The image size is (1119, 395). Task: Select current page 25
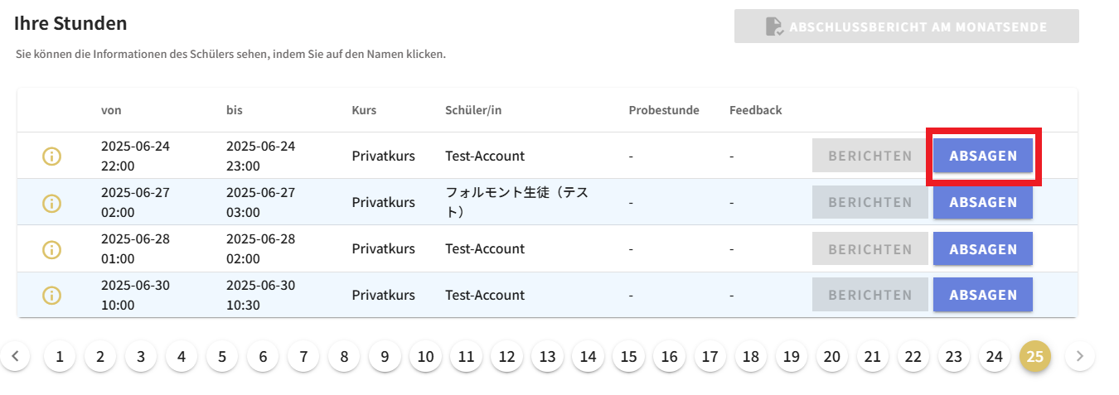[1035, 357]
